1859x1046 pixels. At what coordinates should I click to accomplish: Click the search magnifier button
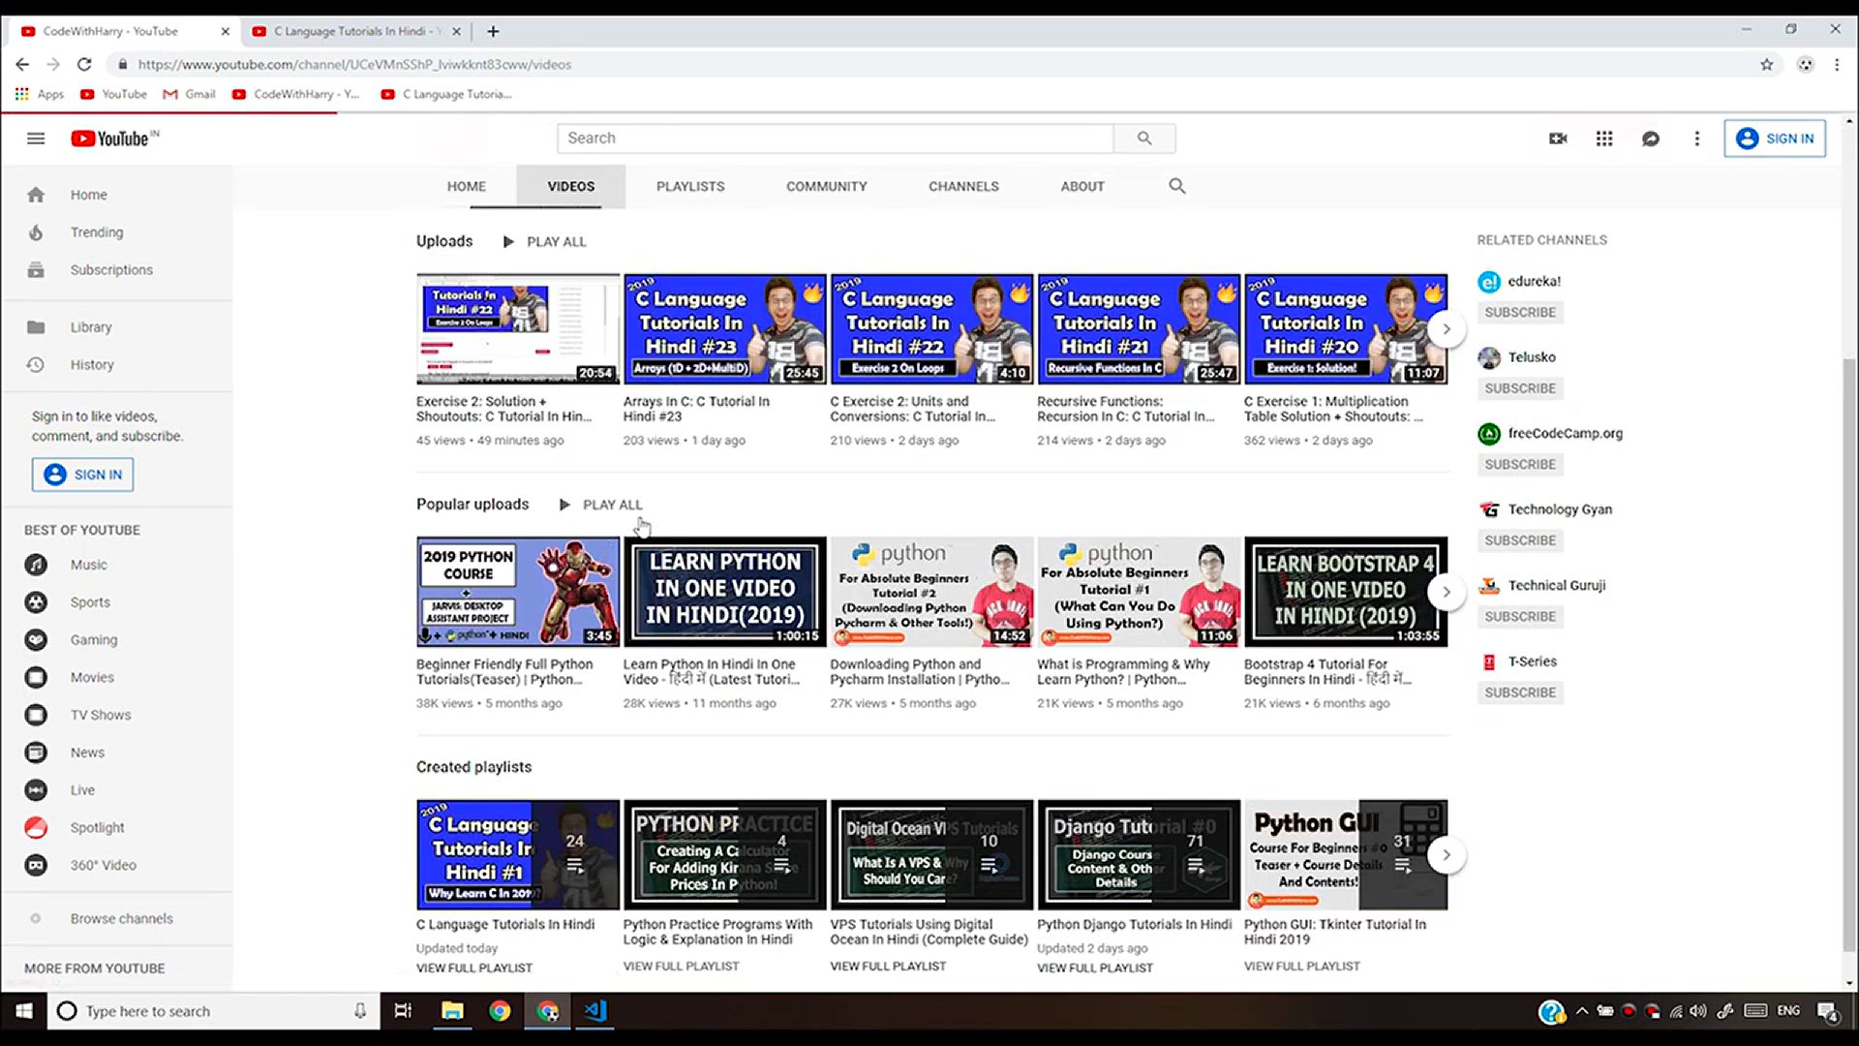(x=1144, y=138)
